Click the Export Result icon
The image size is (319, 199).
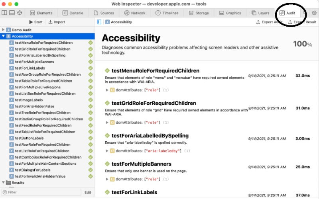click(290, 22)
